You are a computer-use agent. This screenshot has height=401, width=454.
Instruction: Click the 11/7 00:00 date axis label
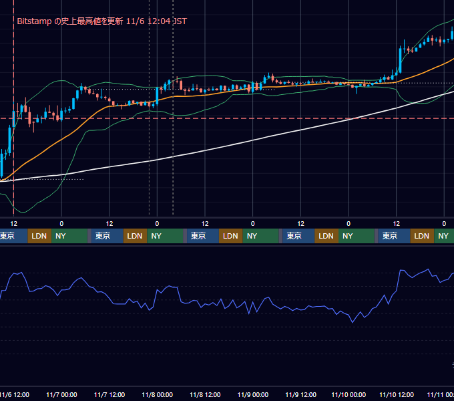(61, 394)
